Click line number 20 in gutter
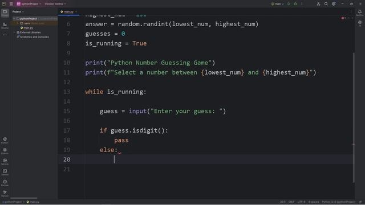 coord(67,159)
